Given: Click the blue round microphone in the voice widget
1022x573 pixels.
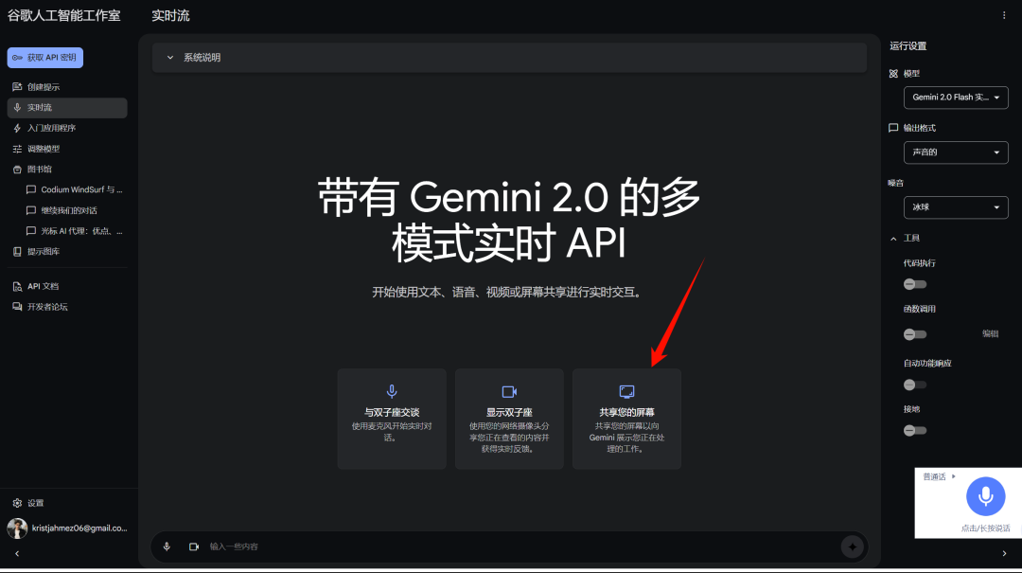Looking at the screenshot, I should pos(985,496).
